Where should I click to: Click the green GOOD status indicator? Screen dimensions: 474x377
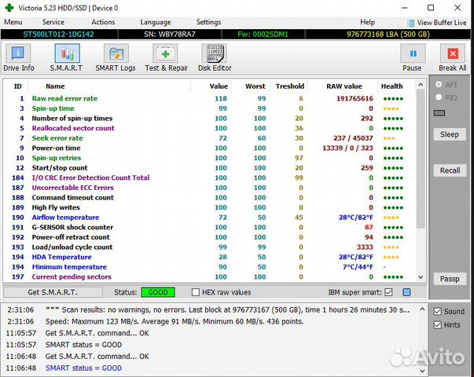[x=158, y=292]
